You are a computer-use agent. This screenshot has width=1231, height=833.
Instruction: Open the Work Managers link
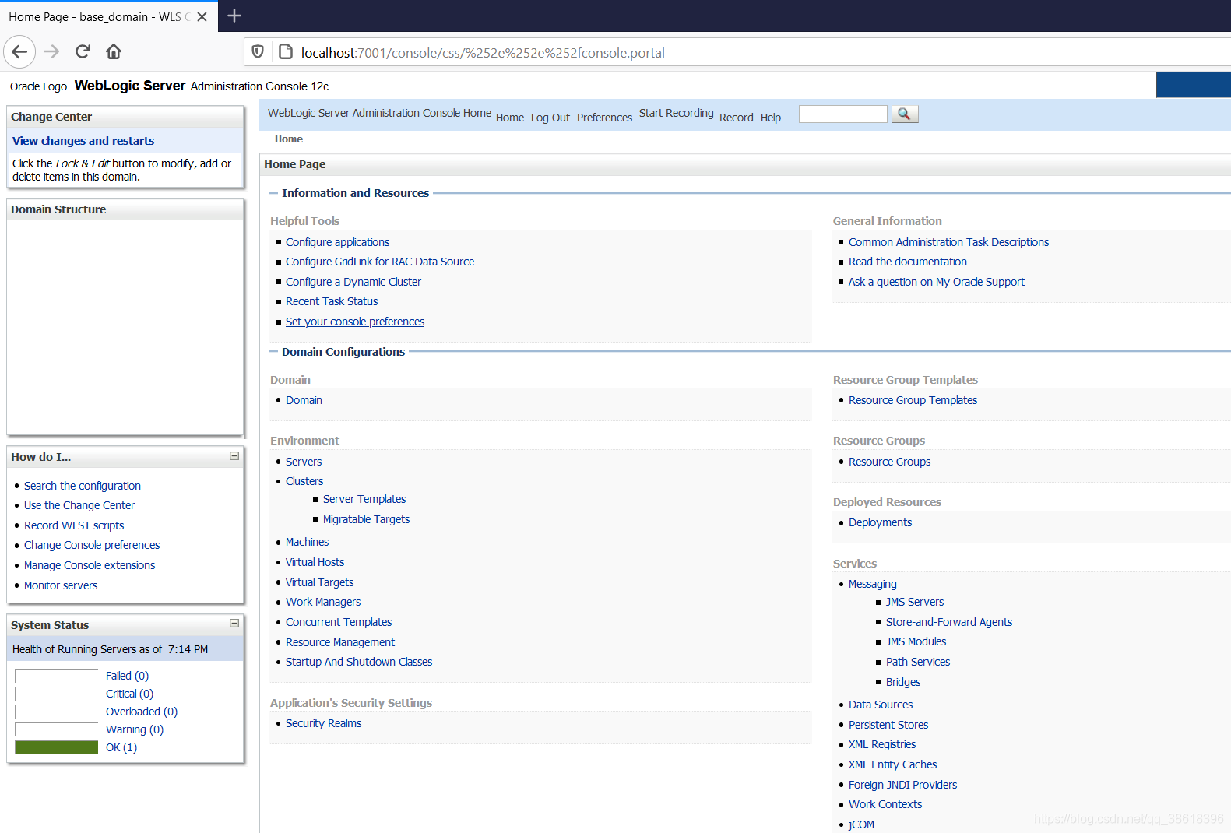coord(323,602)
